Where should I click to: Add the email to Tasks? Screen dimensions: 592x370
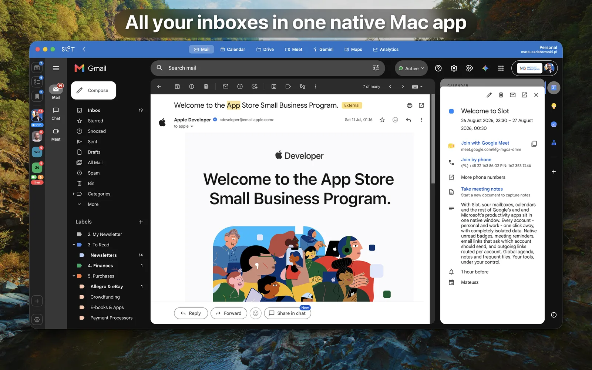255,87
